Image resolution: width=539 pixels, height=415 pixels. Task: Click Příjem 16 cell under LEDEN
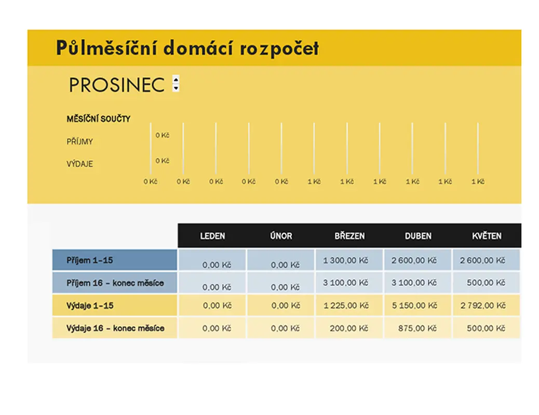pos(212,283)
